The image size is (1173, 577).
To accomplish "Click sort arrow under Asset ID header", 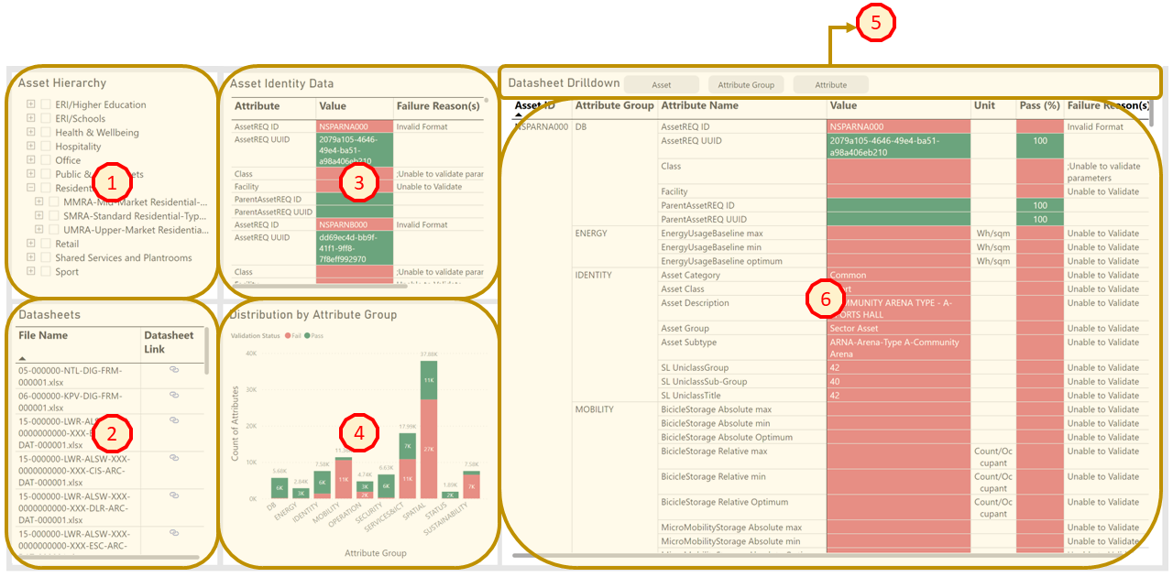I will click(520, 116).
